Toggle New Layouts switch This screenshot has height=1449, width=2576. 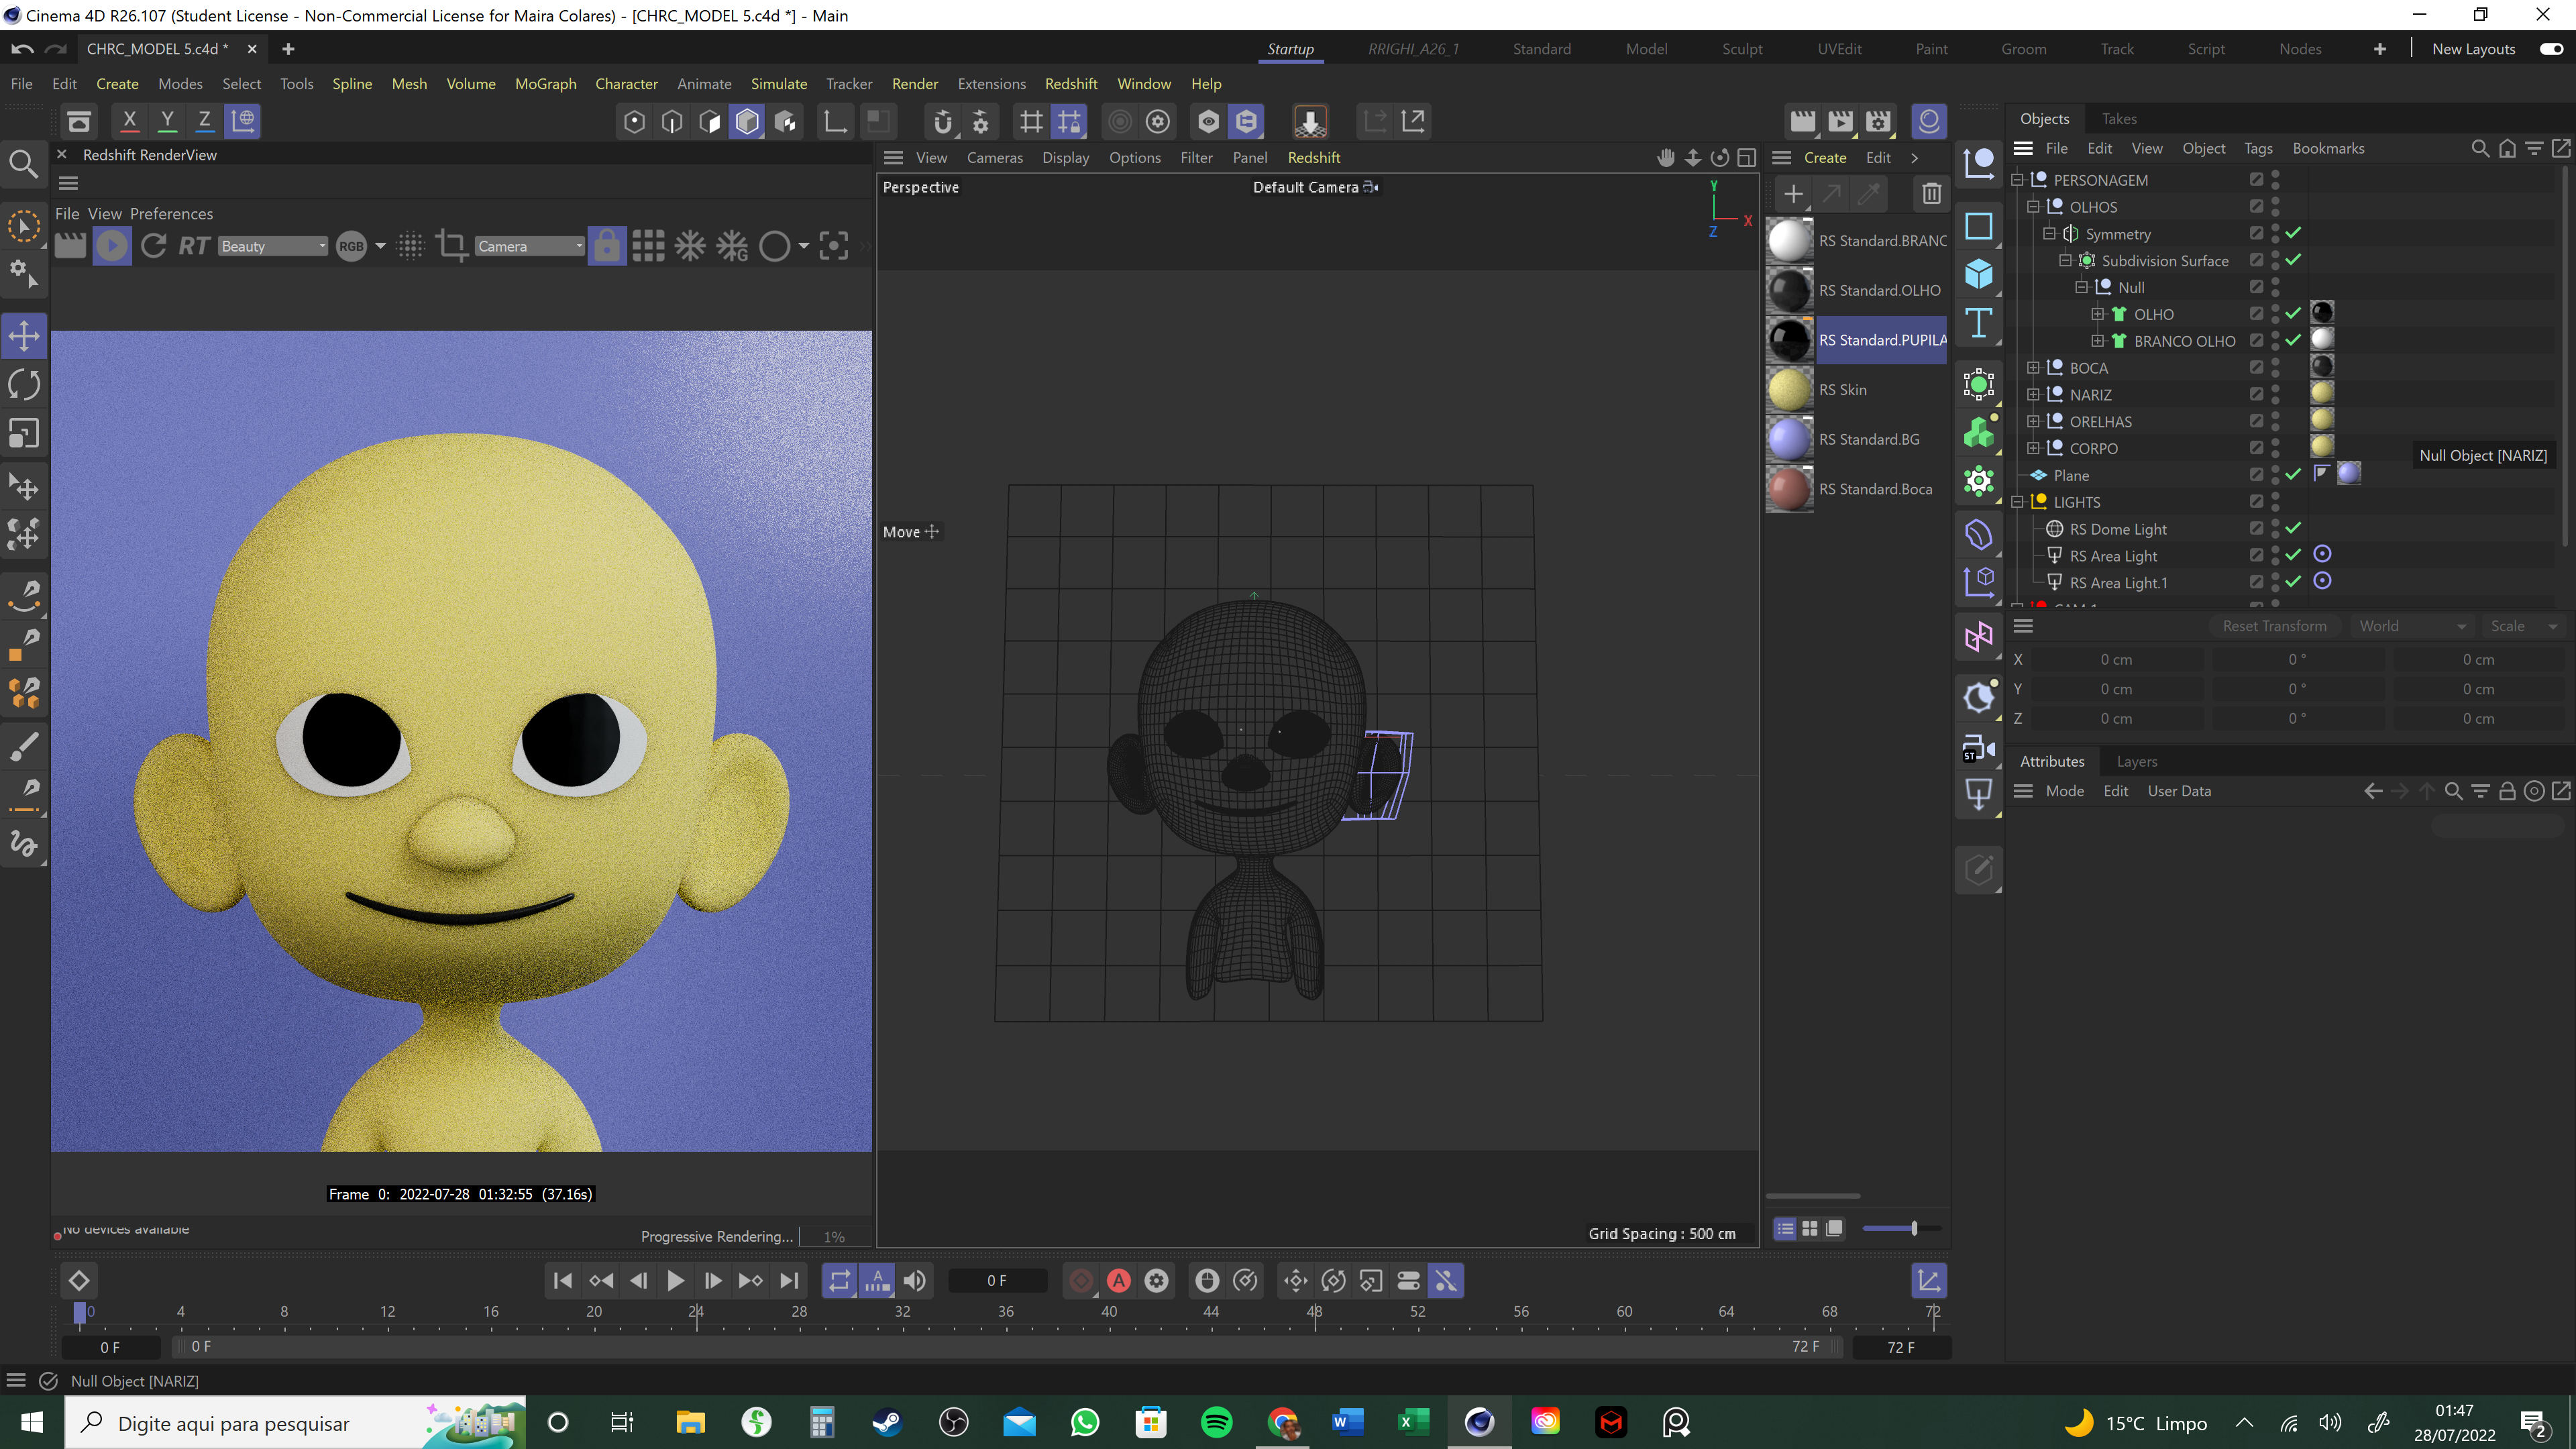[x=2551, y=49]
